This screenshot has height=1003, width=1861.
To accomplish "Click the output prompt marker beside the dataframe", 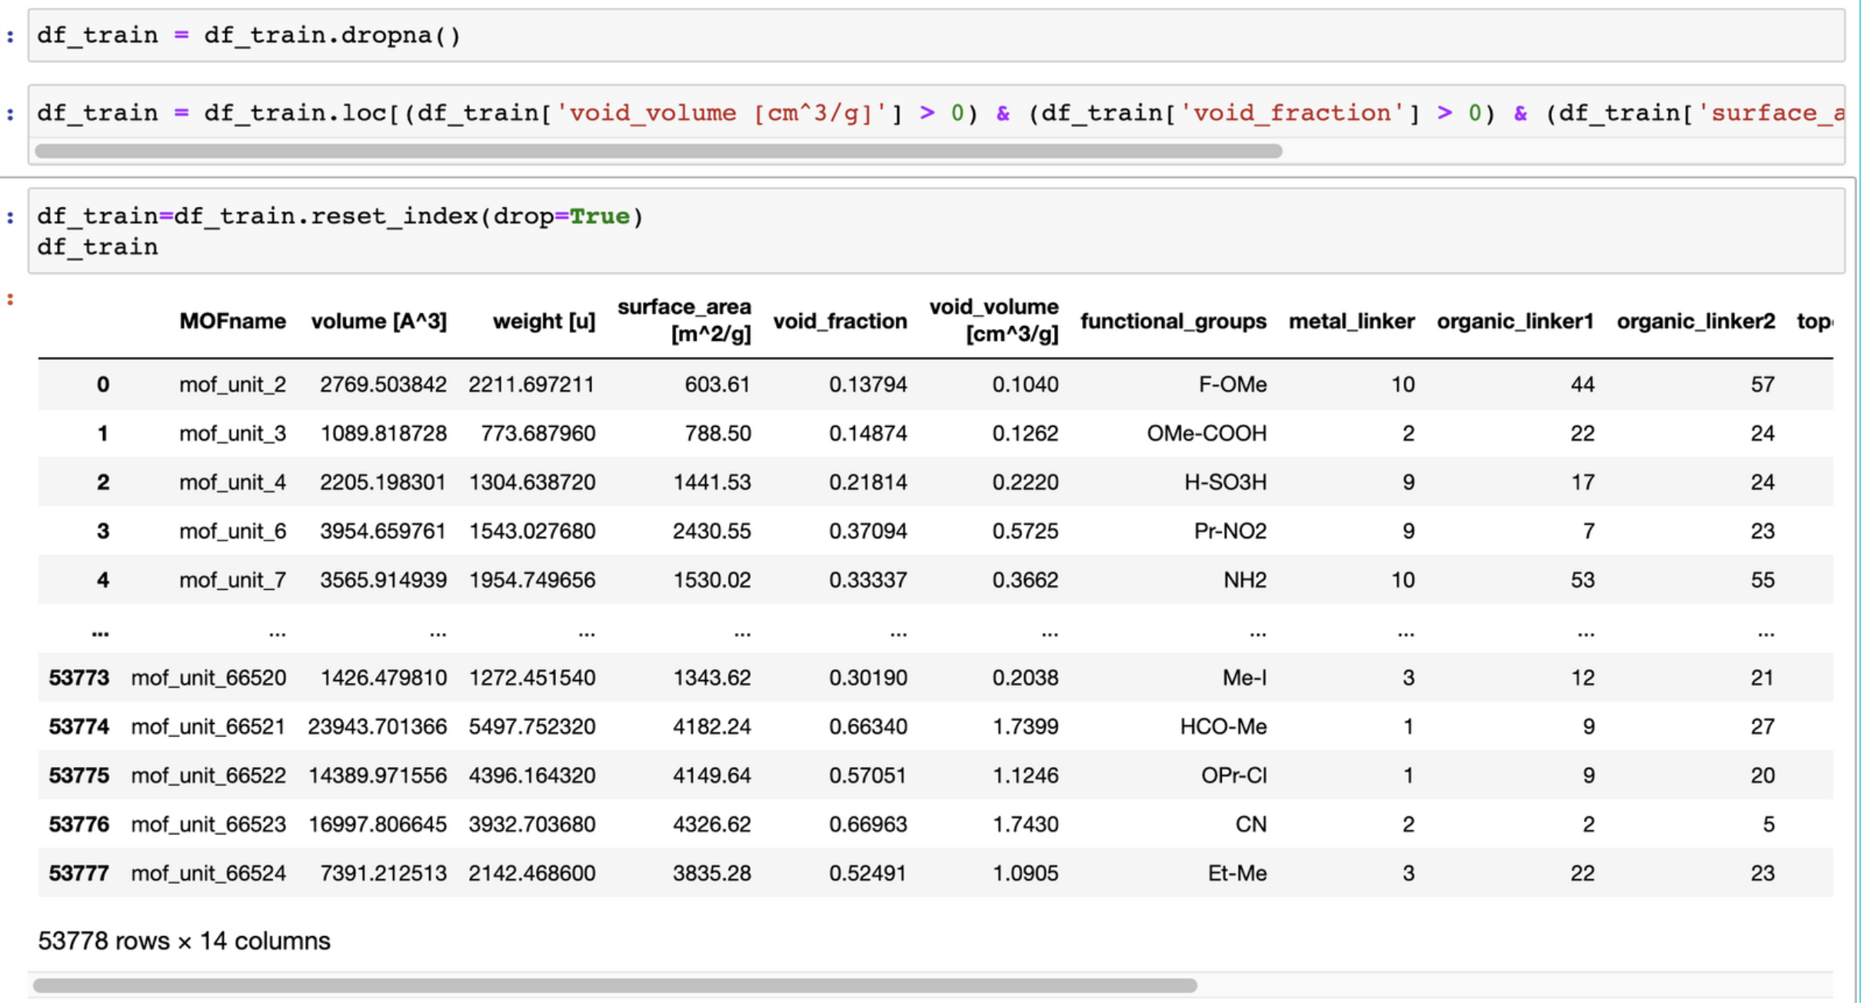I will 10,298.
